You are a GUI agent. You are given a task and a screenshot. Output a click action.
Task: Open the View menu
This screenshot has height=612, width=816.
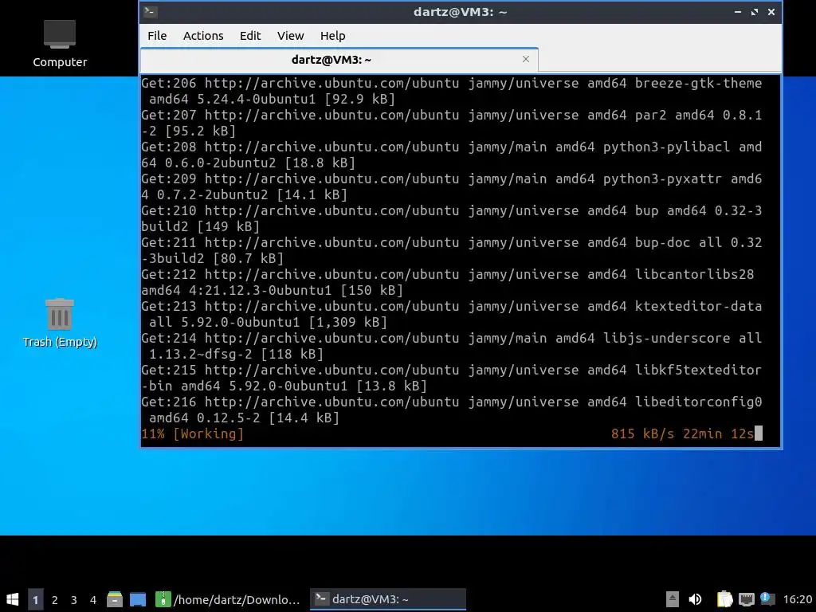(290, 35)
